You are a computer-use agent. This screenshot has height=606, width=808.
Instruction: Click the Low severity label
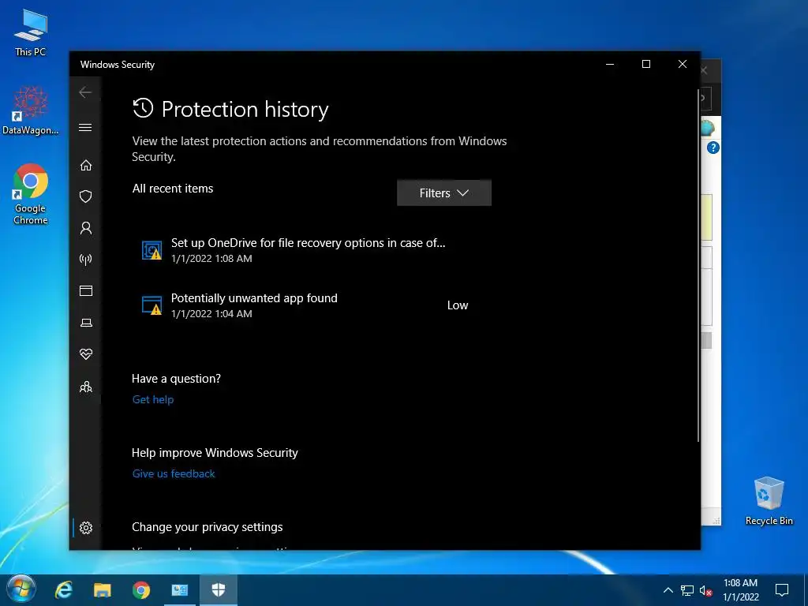click(458, 305)
